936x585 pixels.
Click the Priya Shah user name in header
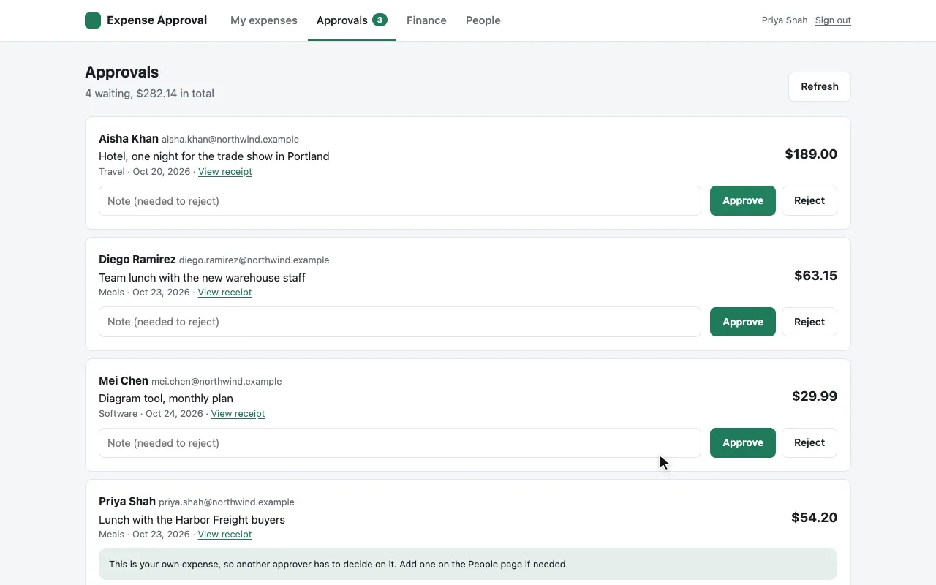(785, 20)
